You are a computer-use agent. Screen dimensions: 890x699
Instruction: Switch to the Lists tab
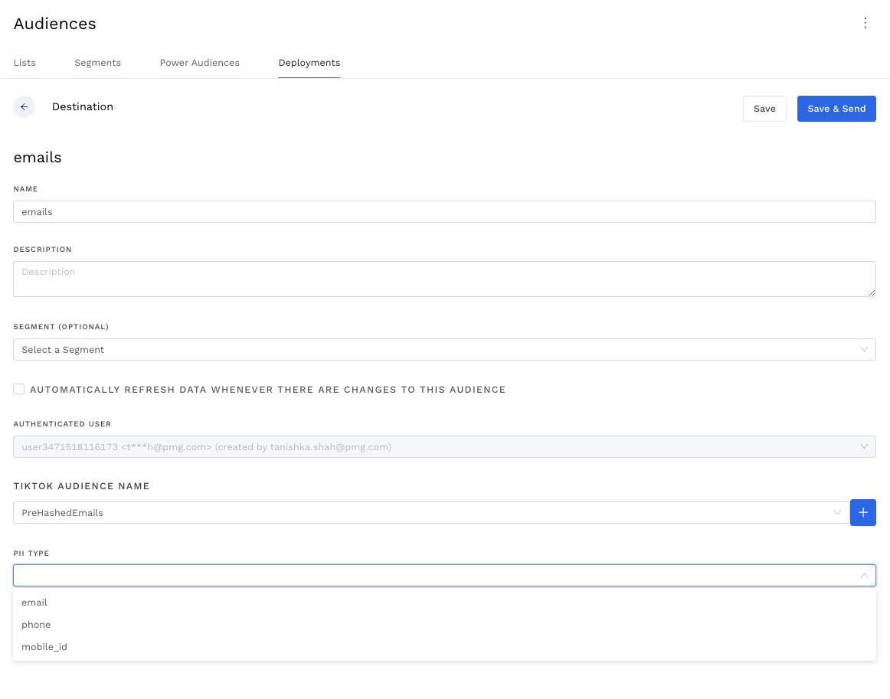coord(24,63)
